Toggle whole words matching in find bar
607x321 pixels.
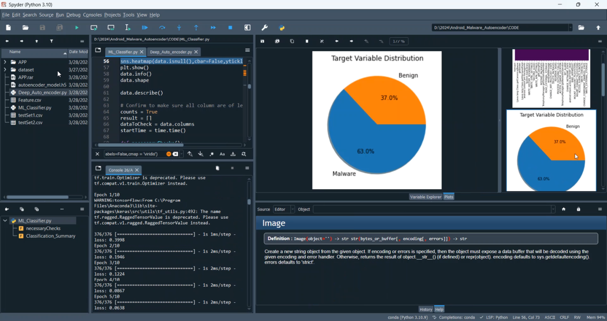[x=233, y=154]
